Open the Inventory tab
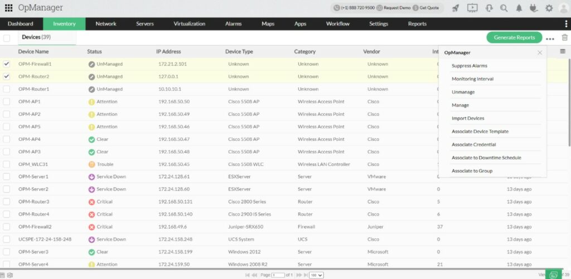 pyautogui.click(x=64, y=23)
